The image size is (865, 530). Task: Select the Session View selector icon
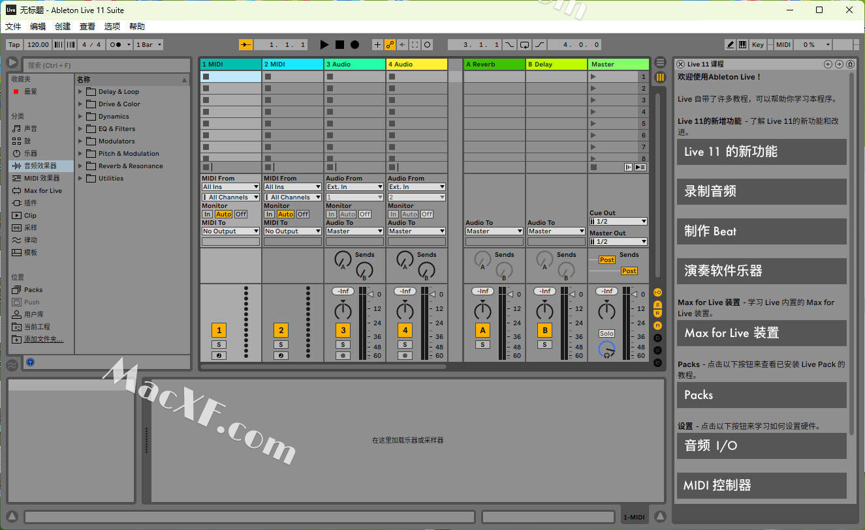click(660, 77)
